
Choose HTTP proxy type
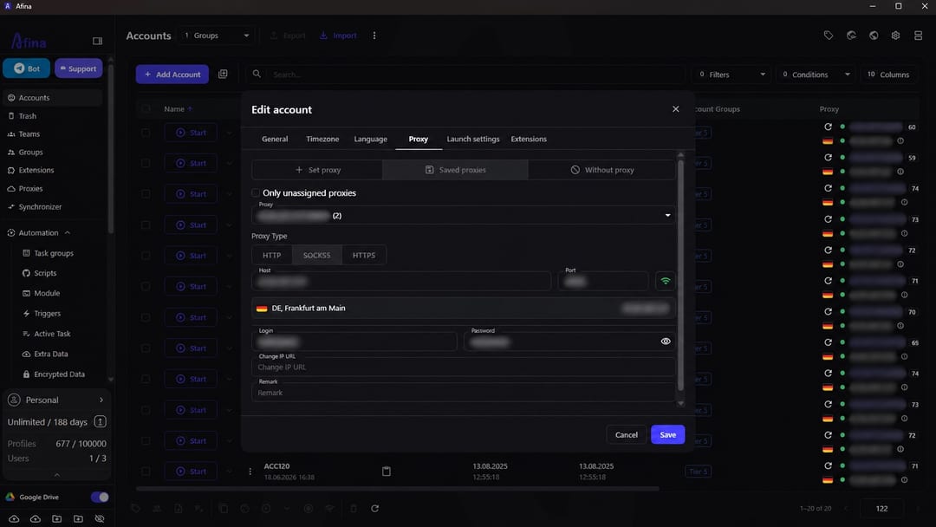[x=271, y=255]
